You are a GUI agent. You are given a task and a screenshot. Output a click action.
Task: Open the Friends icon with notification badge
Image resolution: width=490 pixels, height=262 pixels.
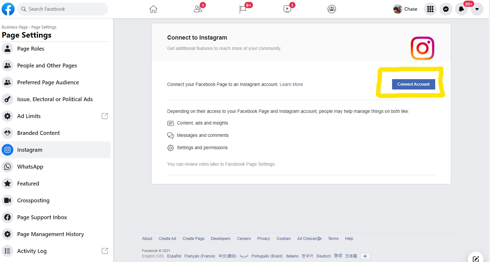[x=198, y=9]
